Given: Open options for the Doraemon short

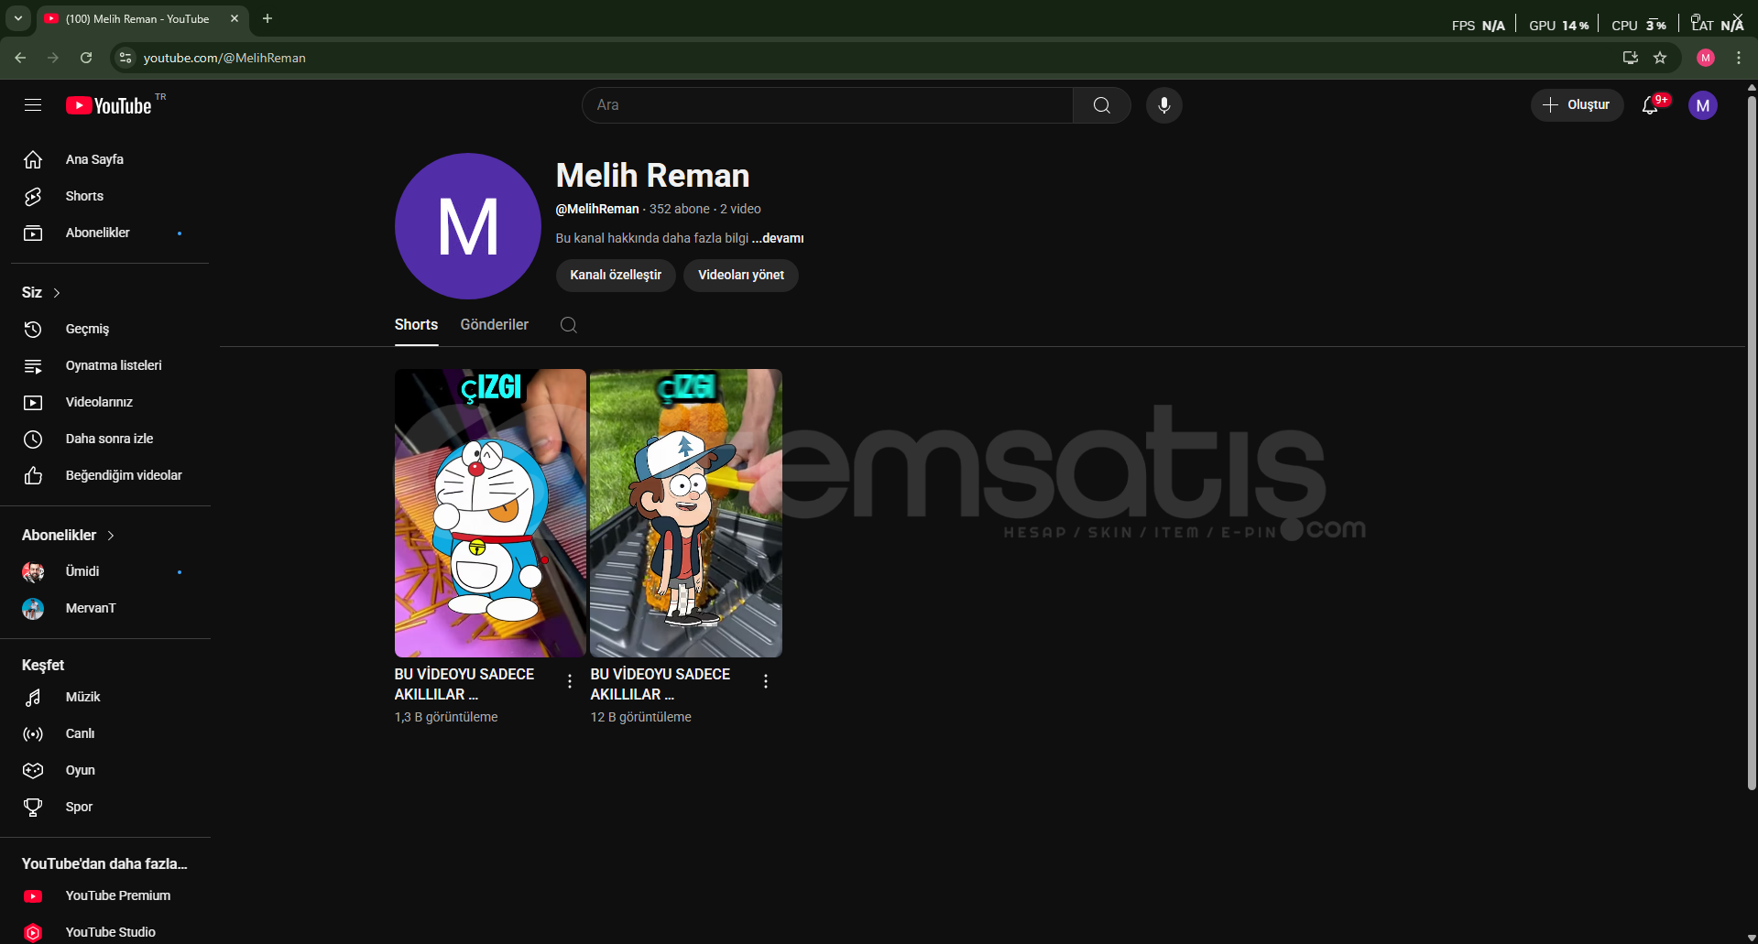Looking at the screenshot, I should coord(570,681).
